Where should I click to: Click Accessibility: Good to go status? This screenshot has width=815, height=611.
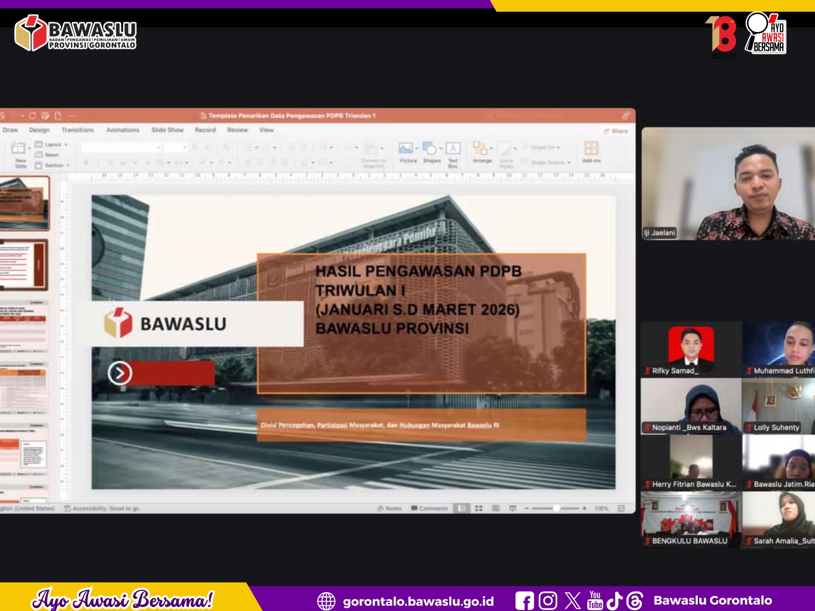click(102, 508)
